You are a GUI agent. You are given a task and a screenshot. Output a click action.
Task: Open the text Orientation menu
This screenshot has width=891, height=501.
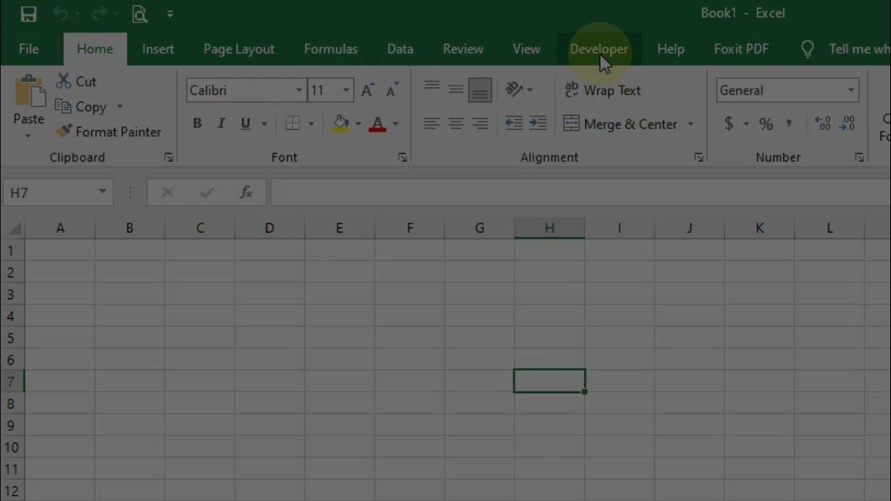(x=519, y=89)
